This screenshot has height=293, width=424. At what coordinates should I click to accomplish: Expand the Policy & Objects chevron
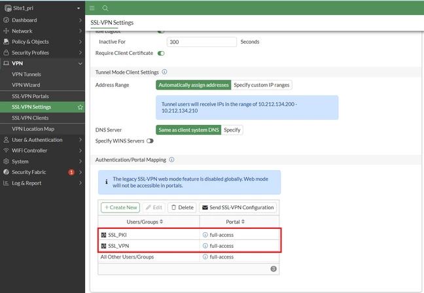(x=80, y=42)
